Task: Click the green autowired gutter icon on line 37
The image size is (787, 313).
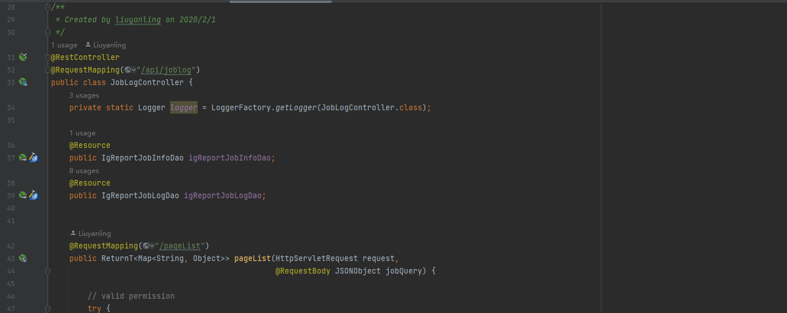Action: 23,158
